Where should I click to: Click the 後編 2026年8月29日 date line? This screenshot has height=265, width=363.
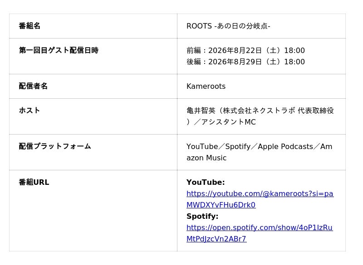(x=245, y=62)
